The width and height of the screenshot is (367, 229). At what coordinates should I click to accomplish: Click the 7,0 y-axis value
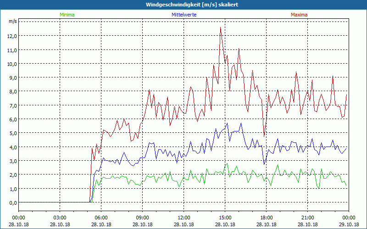coord(13,106)
